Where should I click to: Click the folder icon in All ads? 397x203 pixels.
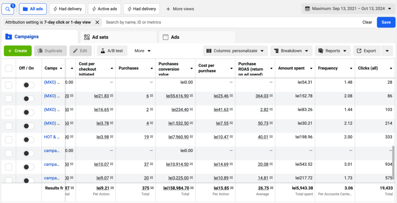(x=25, y=9)
